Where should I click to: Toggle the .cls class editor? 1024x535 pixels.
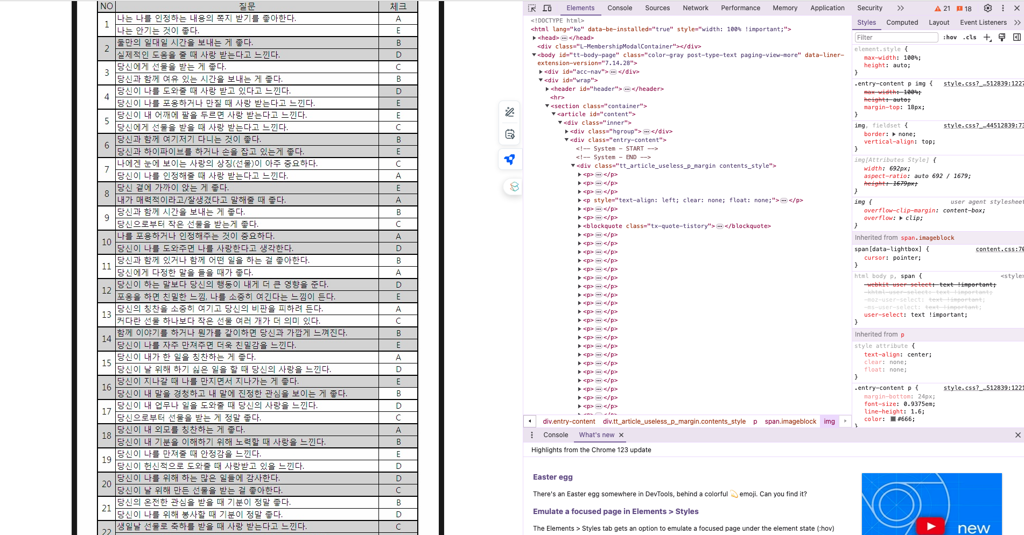click(x=971, y=37)
